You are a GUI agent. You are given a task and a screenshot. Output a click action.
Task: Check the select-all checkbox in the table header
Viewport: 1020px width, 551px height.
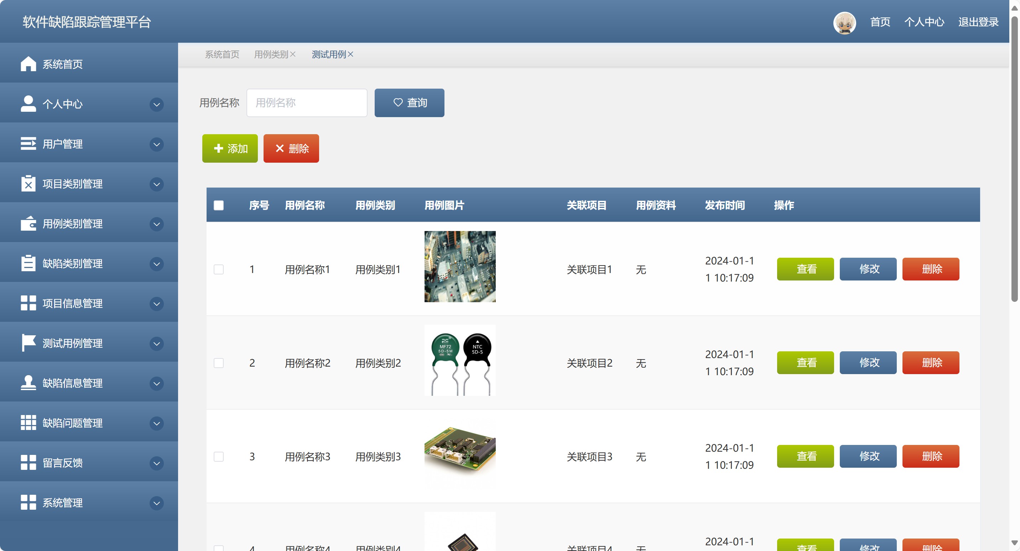[219, 205]
